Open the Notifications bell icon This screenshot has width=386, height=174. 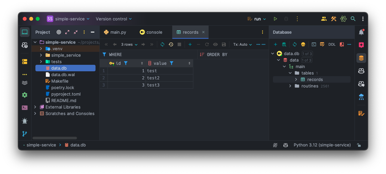[361, 32]
